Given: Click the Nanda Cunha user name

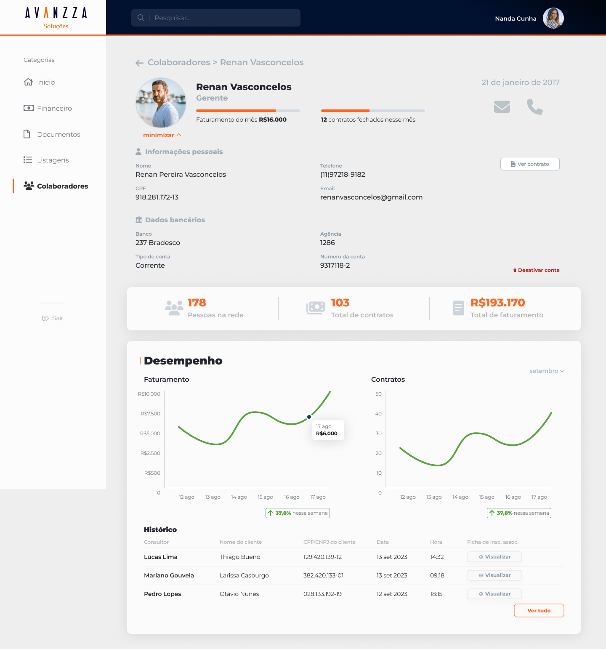Looking at the screenshot, I should click(x=516, y=19).
